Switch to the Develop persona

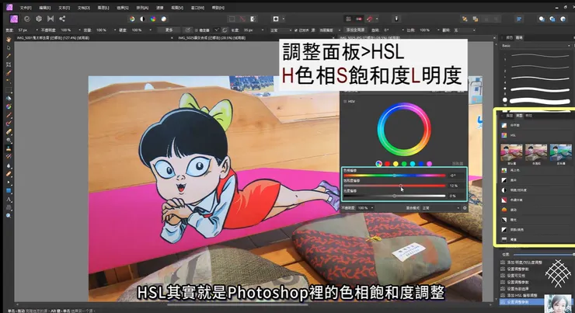(39, 19)
